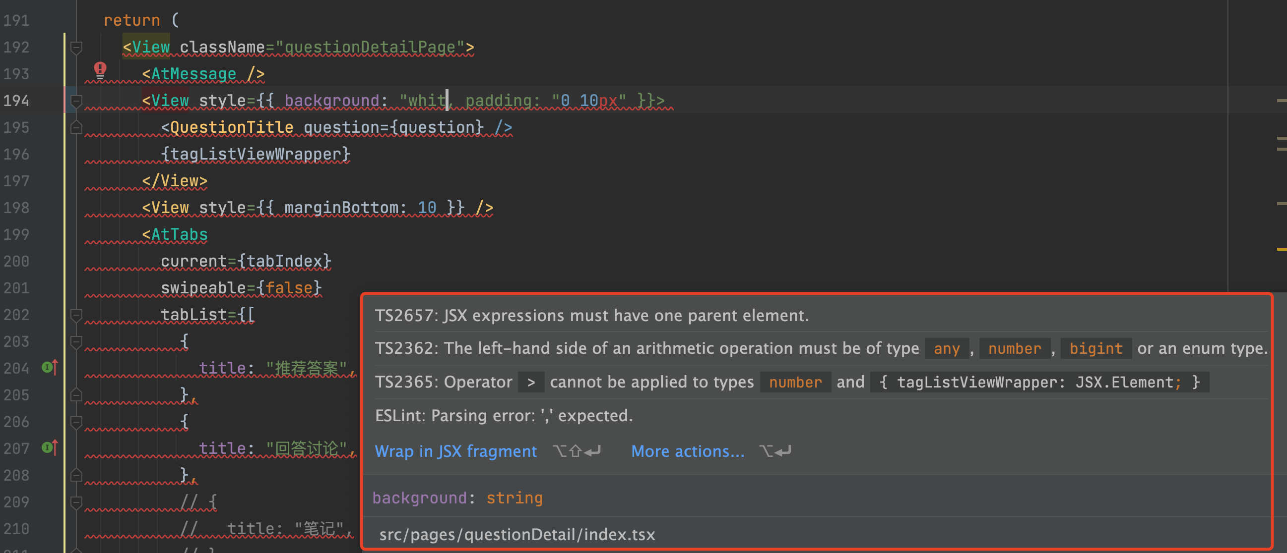Fold the commented block on line 209

76,502
